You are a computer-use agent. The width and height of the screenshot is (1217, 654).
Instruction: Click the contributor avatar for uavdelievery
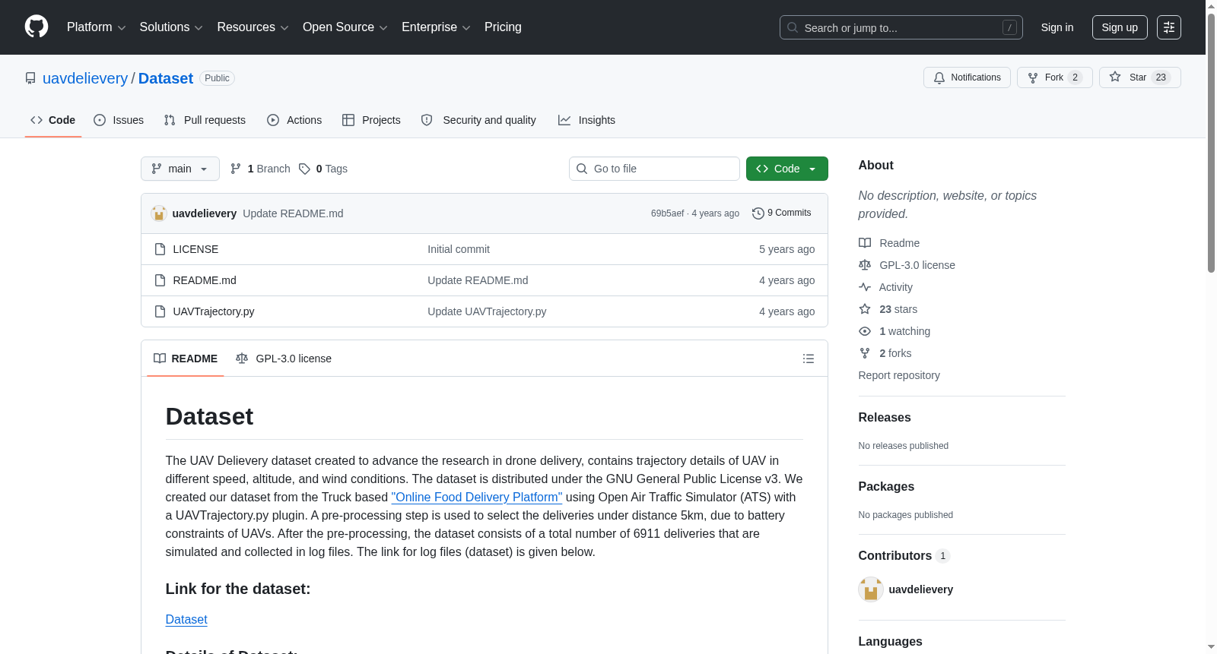[871, 589]
